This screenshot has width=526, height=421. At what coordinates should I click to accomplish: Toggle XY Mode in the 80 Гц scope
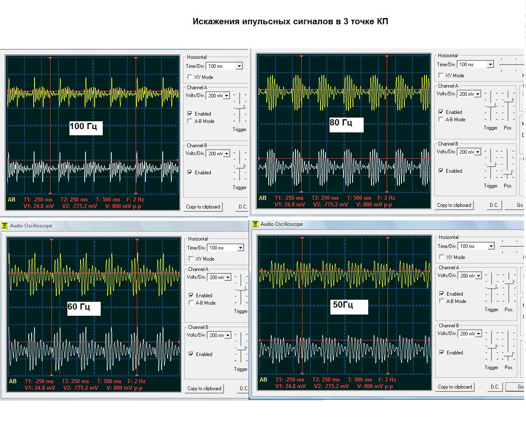pyautogui.click(x=441, y=75)
